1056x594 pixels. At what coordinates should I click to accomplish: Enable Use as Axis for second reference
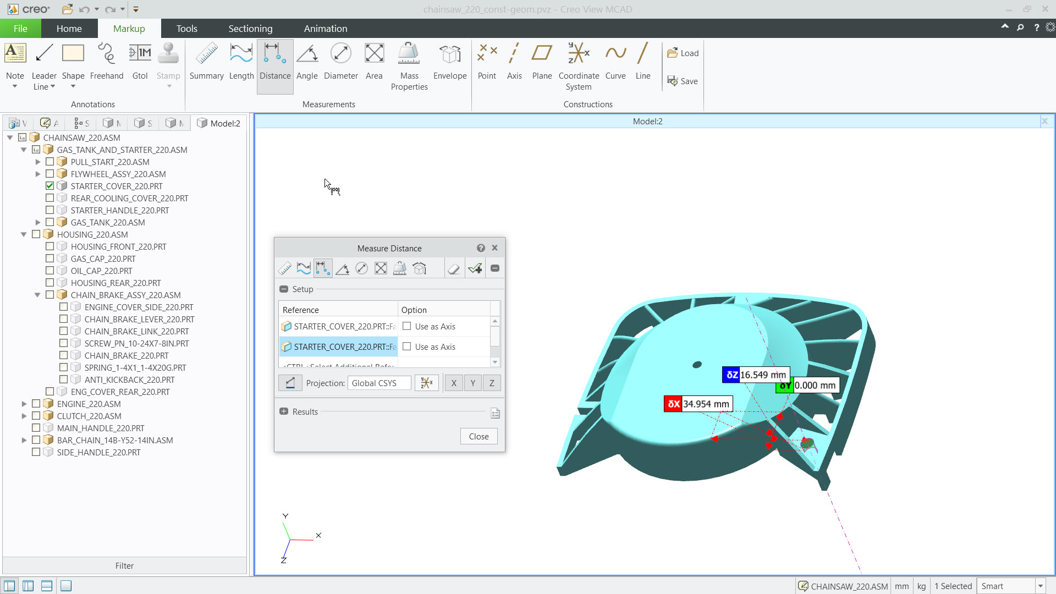[x=407, y=346]
